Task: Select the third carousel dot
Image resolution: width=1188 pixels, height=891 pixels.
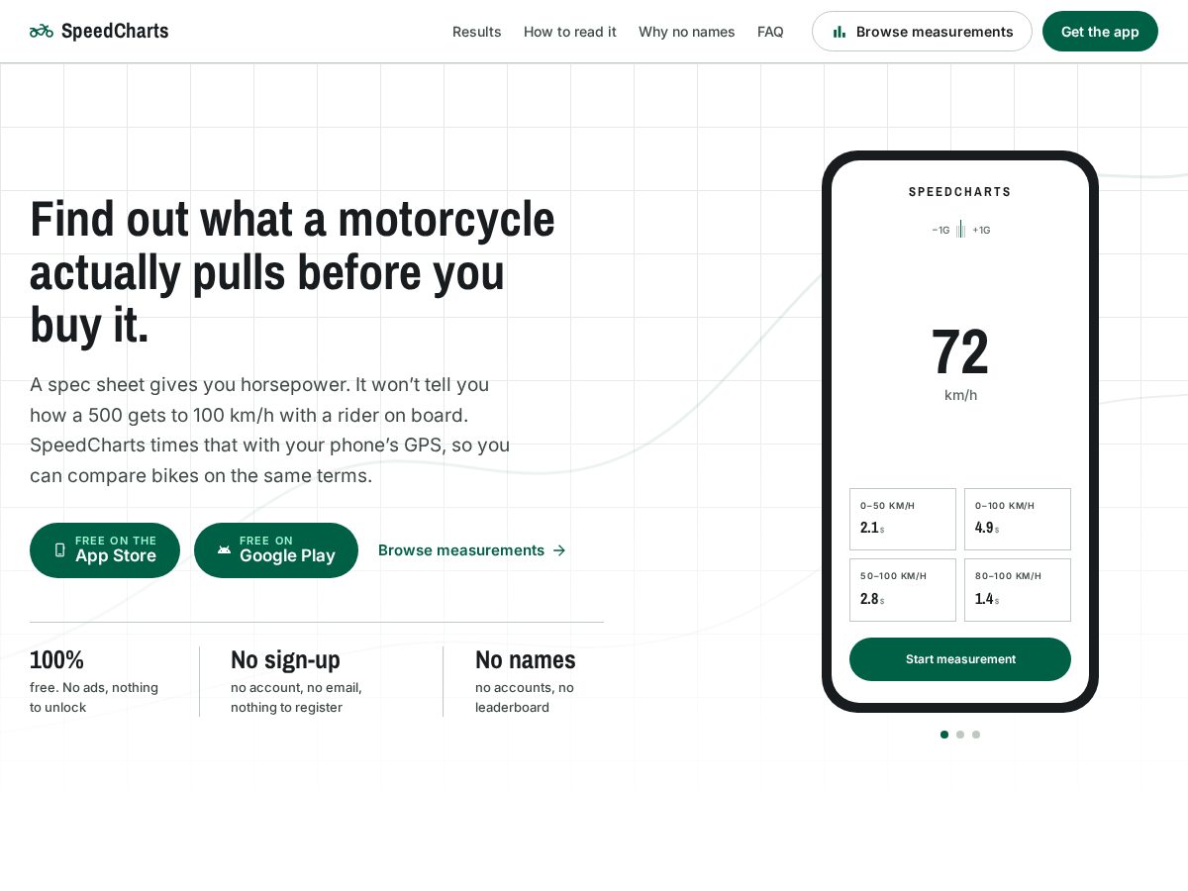Action: 976,735
